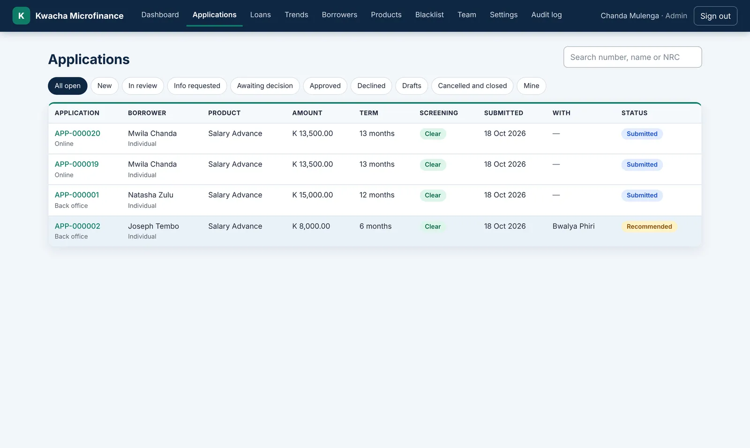Open the Trends page
This screenshot has height=448, width=750.
296,15
